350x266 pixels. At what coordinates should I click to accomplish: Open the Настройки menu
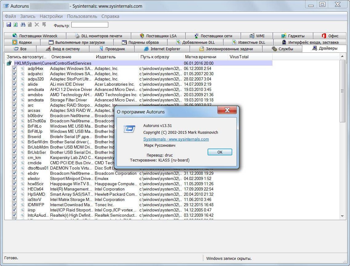click(x=51, y=16)
